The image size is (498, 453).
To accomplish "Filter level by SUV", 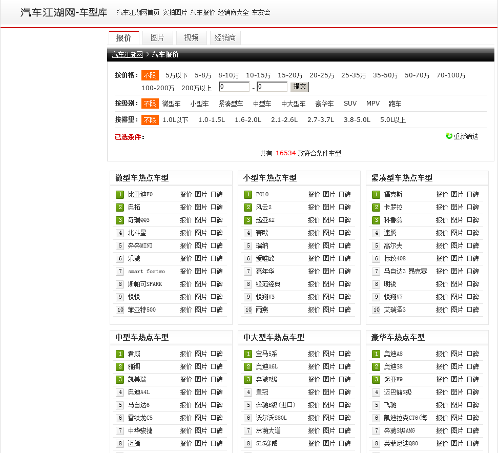I will click(x=350, y=104).
